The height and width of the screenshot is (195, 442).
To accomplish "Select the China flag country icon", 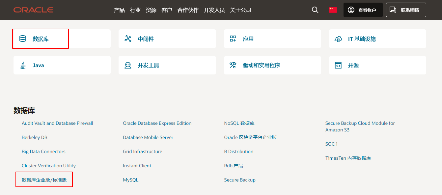I will 333,10.
